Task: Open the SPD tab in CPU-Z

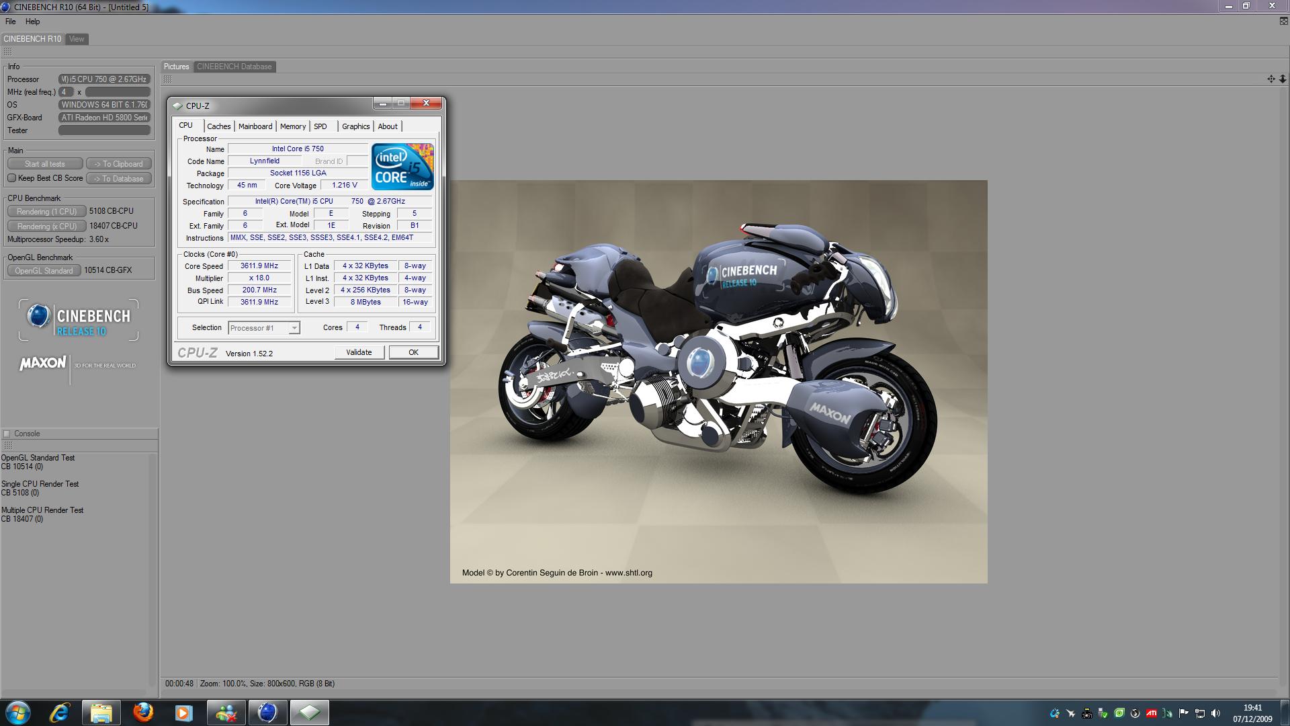Action: (320, 126)
